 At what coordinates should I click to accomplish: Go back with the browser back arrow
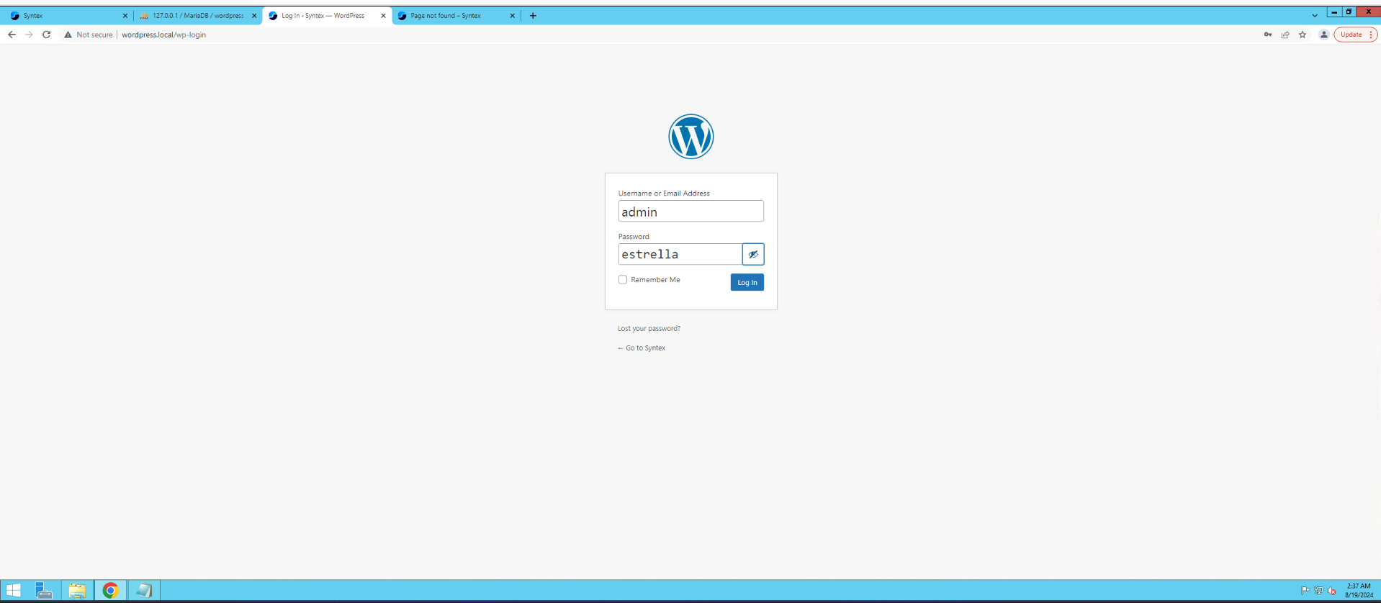click(x=12, y=35)
